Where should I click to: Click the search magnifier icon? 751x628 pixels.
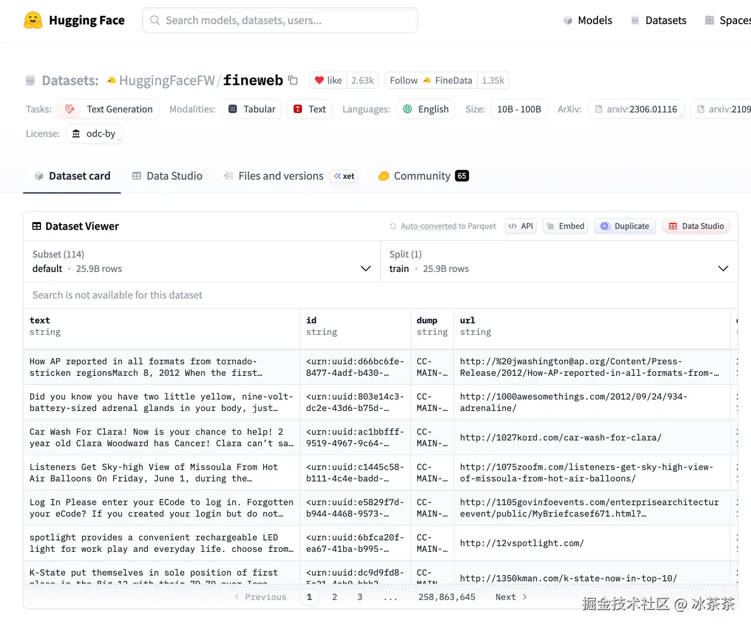click(x=155, y=21)
